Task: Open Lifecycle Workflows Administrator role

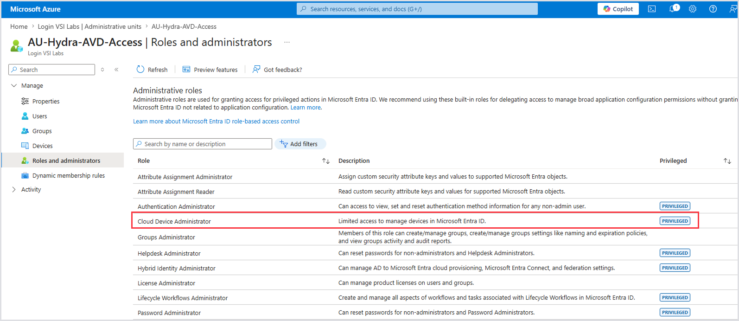Action: (x=183, y=298)
